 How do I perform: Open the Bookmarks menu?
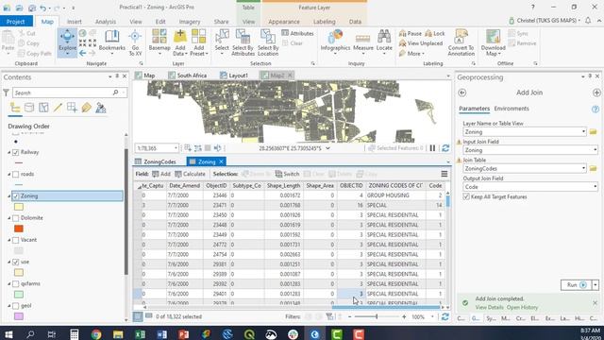pyautogui.click(x=111, y=42)
